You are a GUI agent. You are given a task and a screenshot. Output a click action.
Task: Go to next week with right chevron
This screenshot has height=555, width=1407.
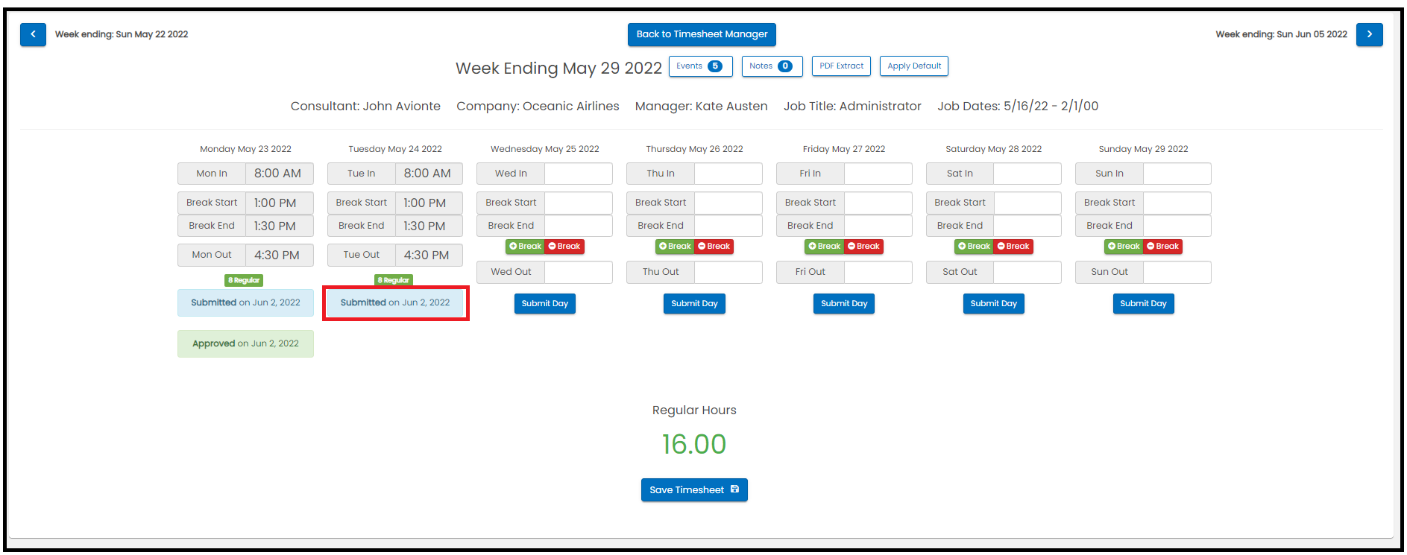pyautogui.click(x=1369, y=34)
